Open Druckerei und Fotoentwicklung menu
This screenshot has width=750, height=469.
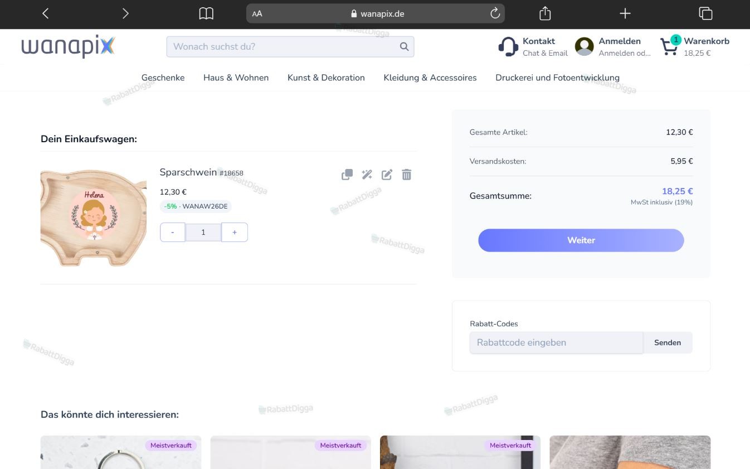click(557, 78)
